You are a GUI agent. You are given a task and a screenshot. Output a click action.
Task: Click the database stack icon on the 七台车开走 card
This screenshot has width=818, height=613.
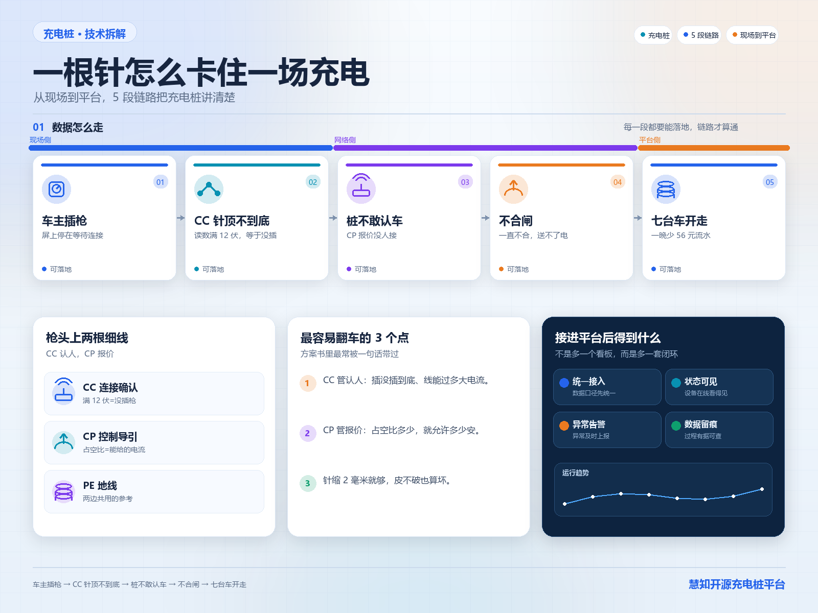click(666, 189)
